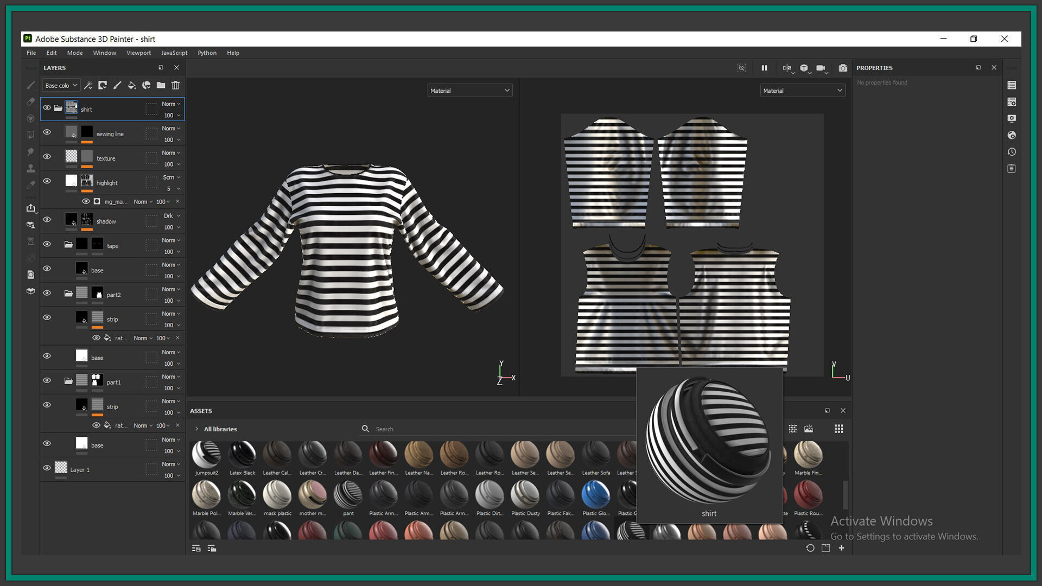Open the Python menu

(207, 53)
